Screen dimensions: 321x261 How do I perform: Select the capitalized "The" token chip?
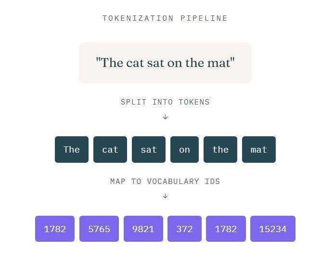coord(72,150)
